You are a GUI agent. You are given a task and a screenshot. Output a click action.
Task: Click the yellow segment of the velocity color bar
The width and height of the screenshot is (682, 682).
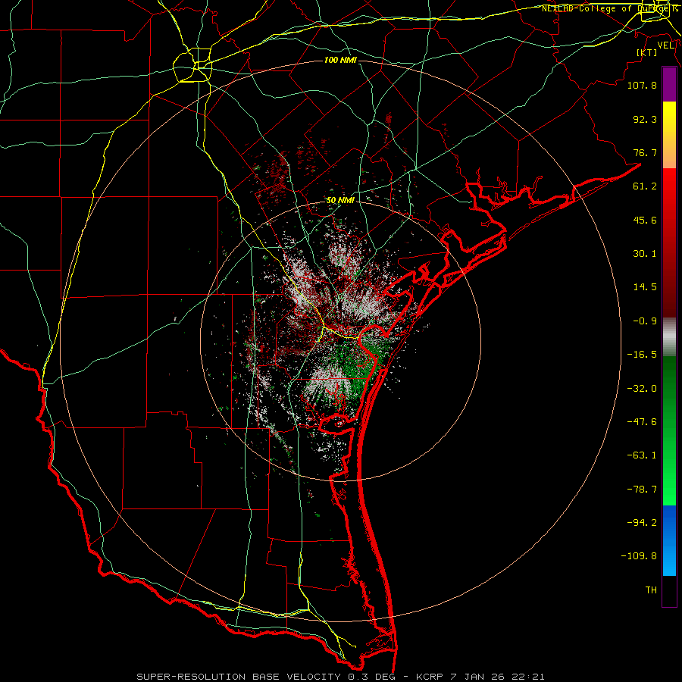pos(669,135)
